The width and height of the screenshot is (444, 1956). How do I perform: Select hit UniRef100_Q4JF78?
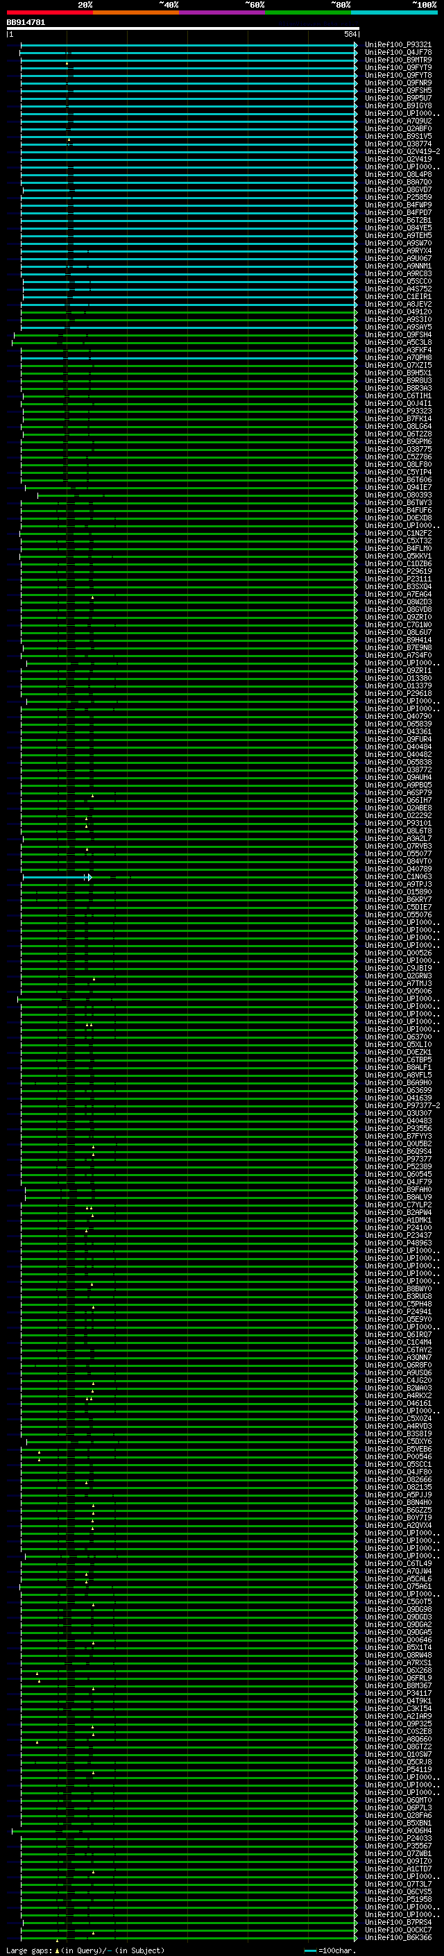398,53
